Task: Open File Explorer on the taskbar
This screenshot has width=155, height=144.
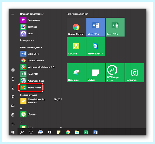Action: pyautogui.click(x=77, y=132)
